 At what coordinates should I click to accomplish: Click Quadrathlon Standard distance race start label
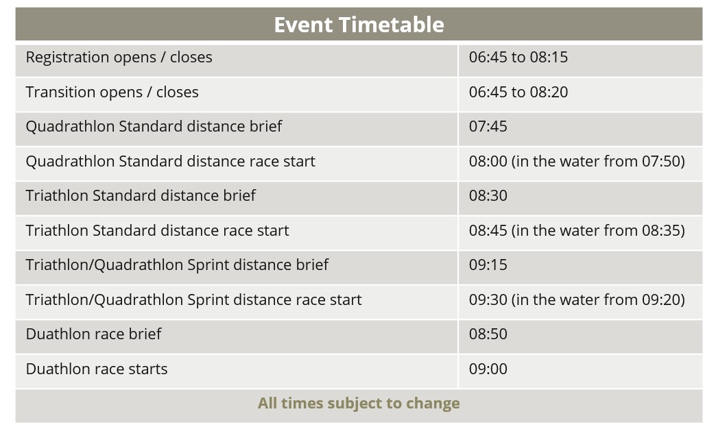coord(170,162)
